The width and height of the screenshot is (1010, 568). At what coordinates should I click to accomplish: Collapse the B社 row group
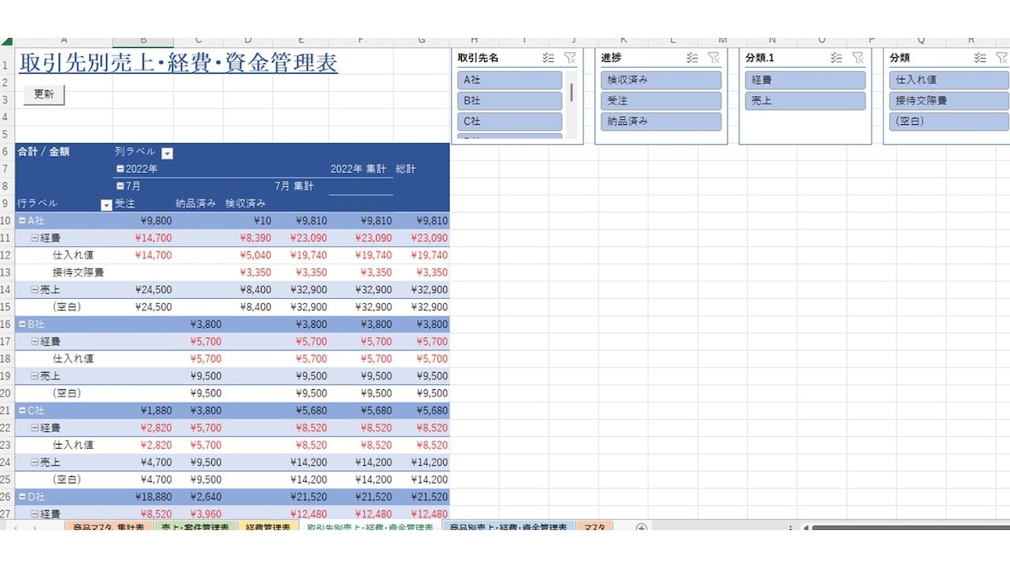(x=22, y=325)
